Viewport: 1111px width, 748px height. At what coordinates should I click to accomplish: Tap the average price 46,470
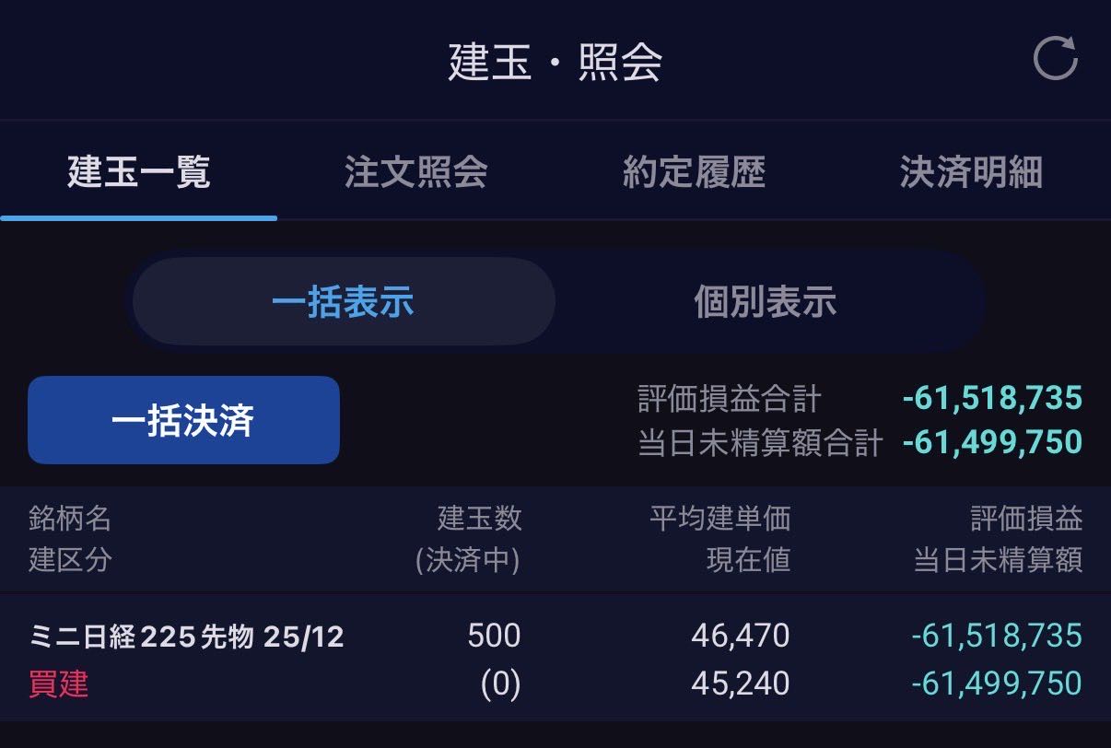(x=741, y=636)
